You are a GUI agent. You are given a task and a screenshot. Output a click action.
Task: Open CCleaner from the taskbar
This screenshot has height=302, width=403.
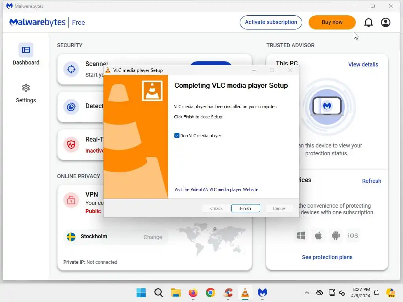pyautogui.click(x=228, y=293)
